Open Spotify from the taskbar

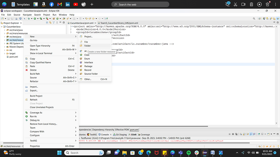(x=189, y=153)
